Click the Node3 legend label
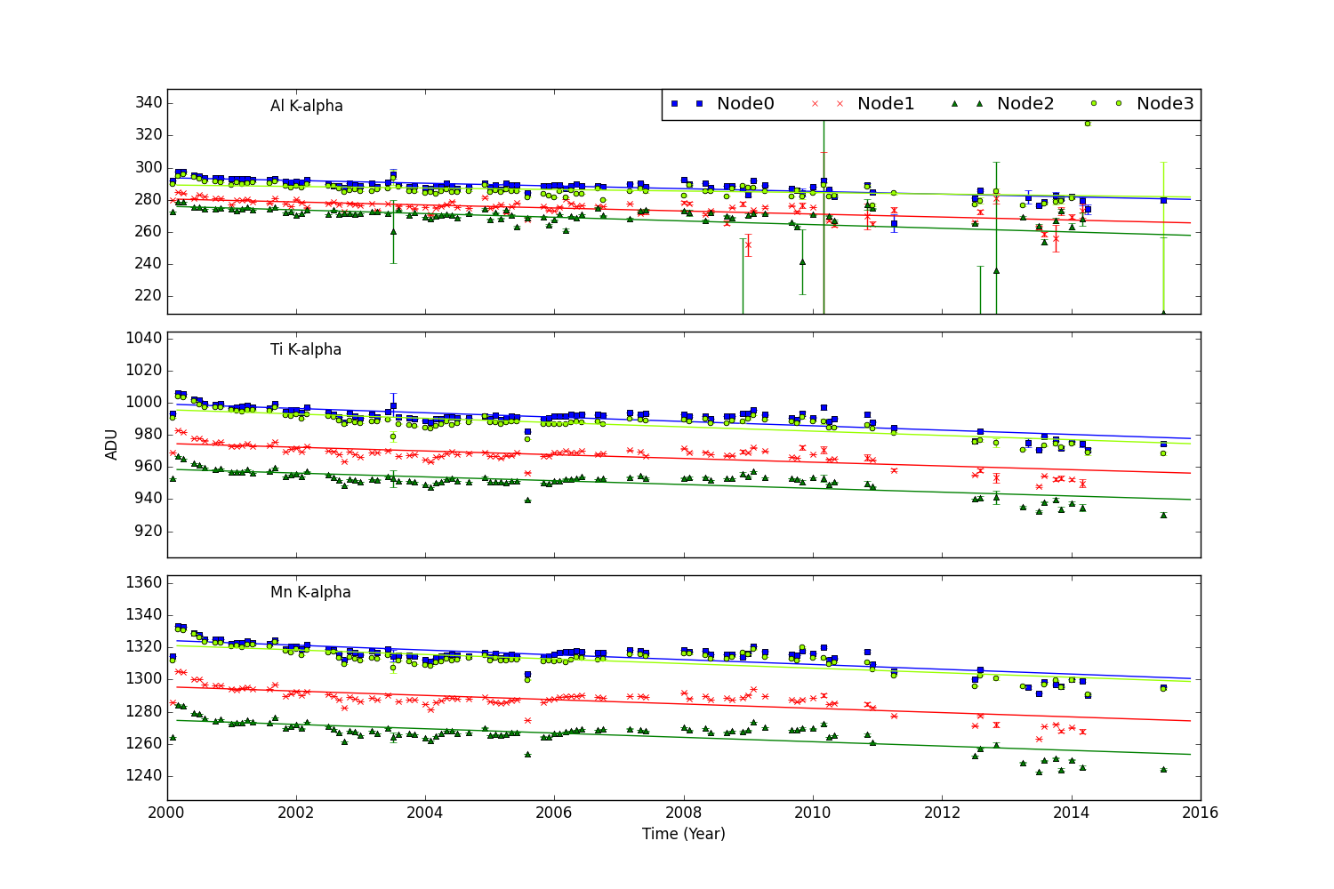Viewport: 1334px width, 889px height. coord(1164,104)
